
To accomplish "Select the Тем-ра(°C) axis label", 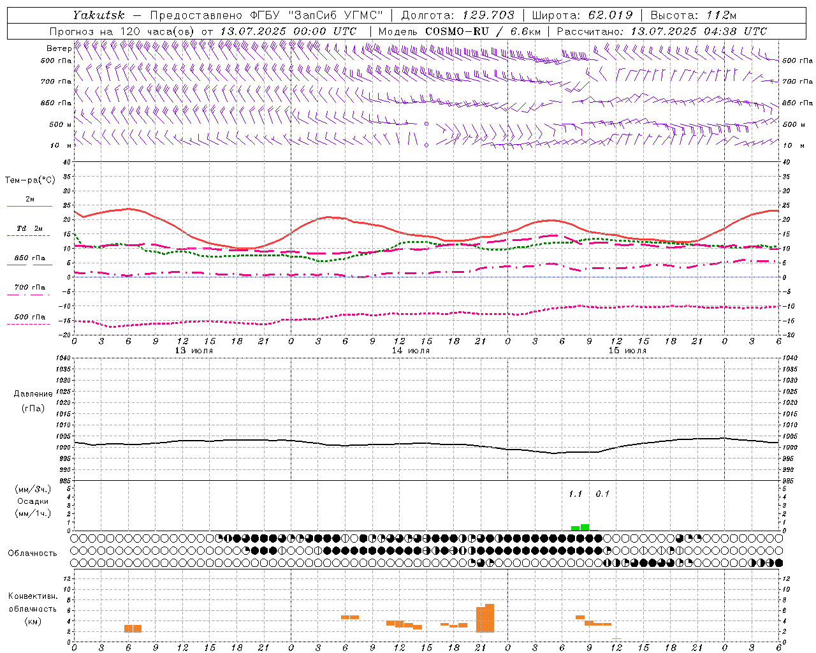I will point(30,180).
